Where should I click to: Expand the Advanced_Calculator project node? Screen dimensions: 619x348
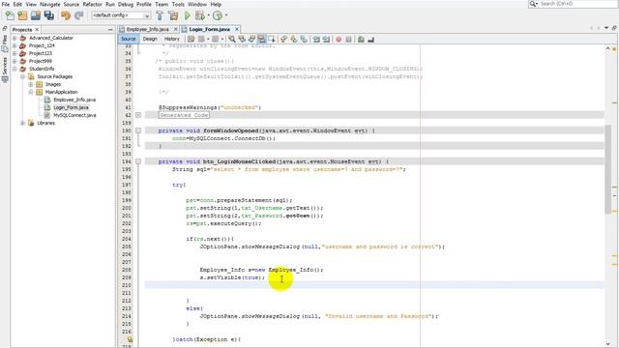pos(15,38)
